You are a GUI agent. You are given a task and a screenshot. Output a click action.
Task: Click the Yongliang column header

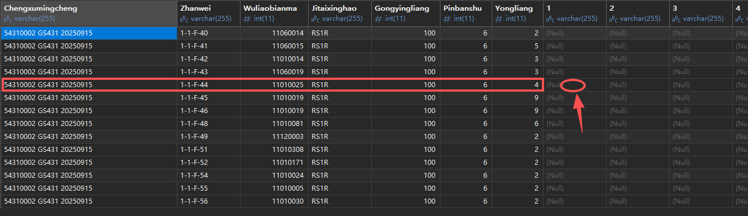pyautogui.click(x=517, y=13)
